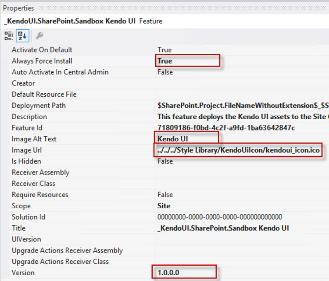The image size is (329, 281).
Task: Select the Solution Id zeros value
Action: [220, 217]
